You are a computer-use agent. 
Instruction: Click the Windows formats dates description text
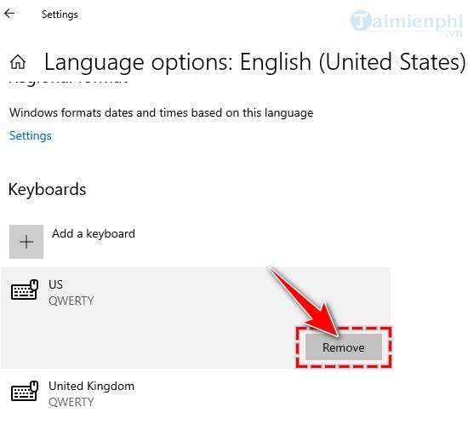(161, 113)
